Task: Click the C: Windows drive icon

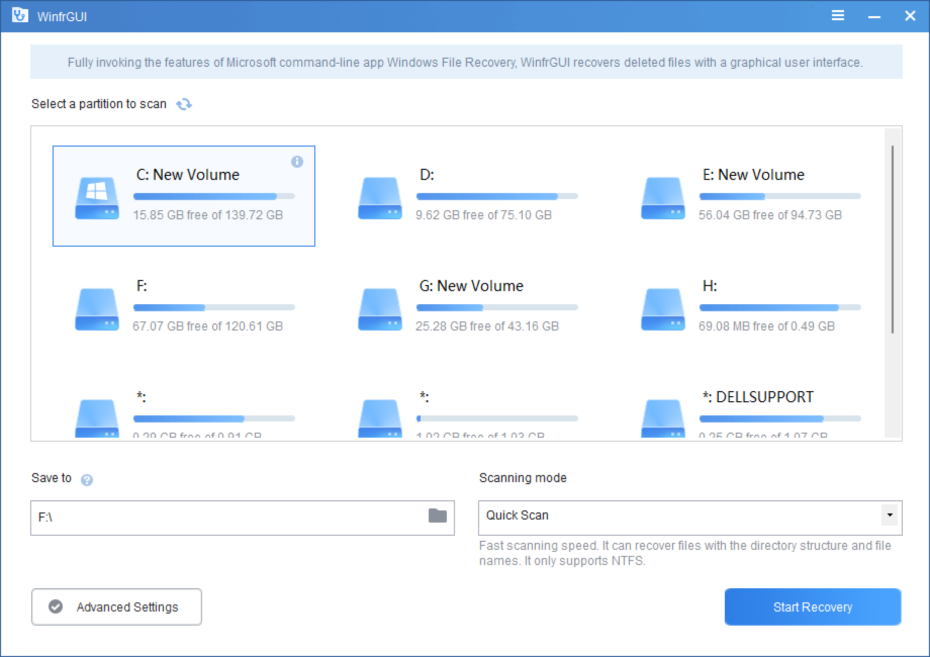Action: [97, 198]
